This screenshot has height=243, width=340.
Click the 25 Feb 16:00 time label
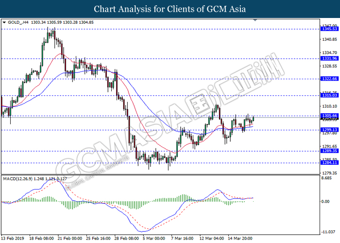(x=98, y=239)
